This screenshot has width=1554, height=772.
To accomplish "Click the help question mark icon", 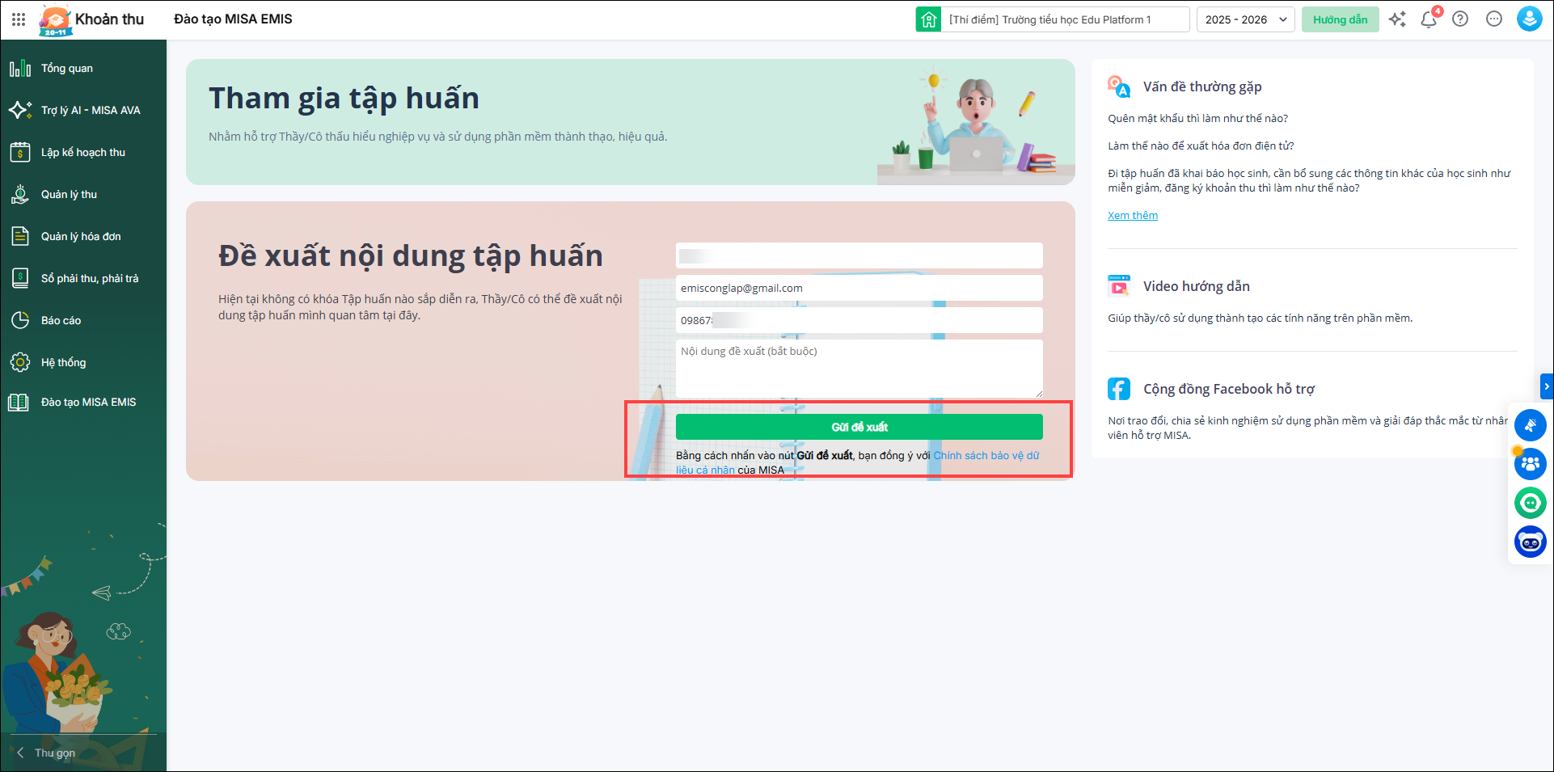I will [1460, 19].
